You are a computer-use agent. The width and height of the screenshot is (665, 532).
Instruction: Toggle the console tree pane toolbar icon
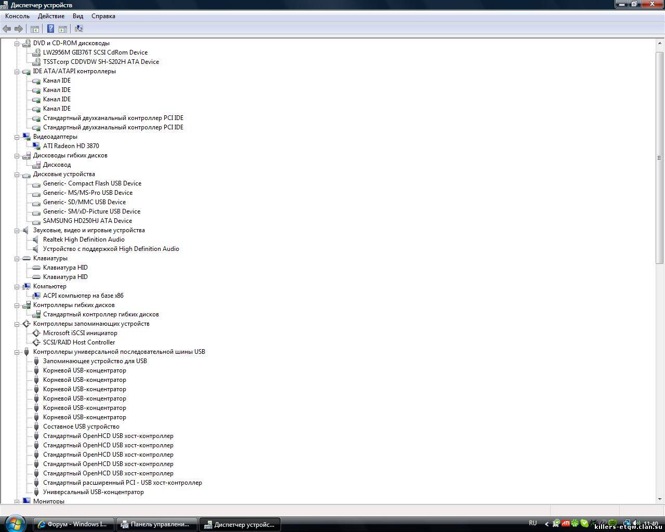click(35, 29)
